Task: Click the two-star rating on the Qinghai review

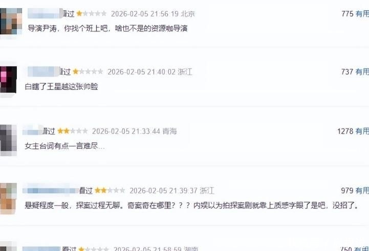Action: click(73, 131)
